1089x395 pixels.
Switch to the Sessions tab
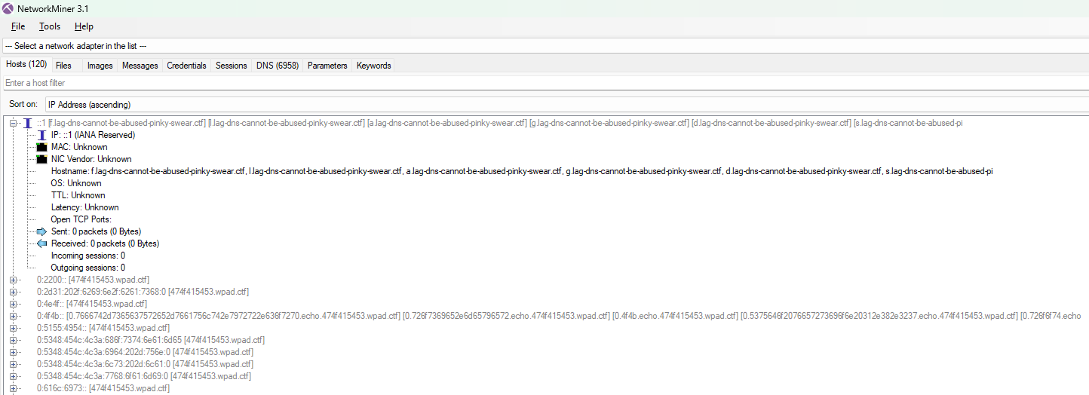coord(232,66)
